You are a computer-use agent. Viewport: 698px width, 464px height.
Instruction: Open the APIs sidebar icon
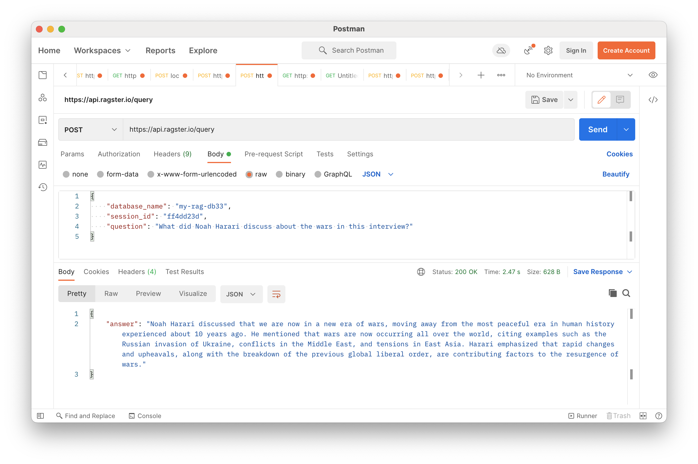click(43, 98)
